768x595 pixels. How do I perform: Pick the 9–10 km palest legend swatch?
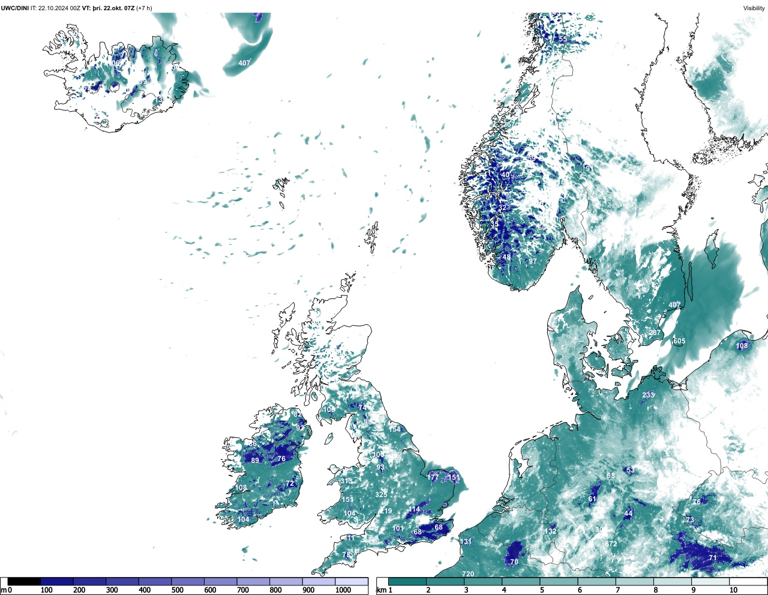click(711, 581)
